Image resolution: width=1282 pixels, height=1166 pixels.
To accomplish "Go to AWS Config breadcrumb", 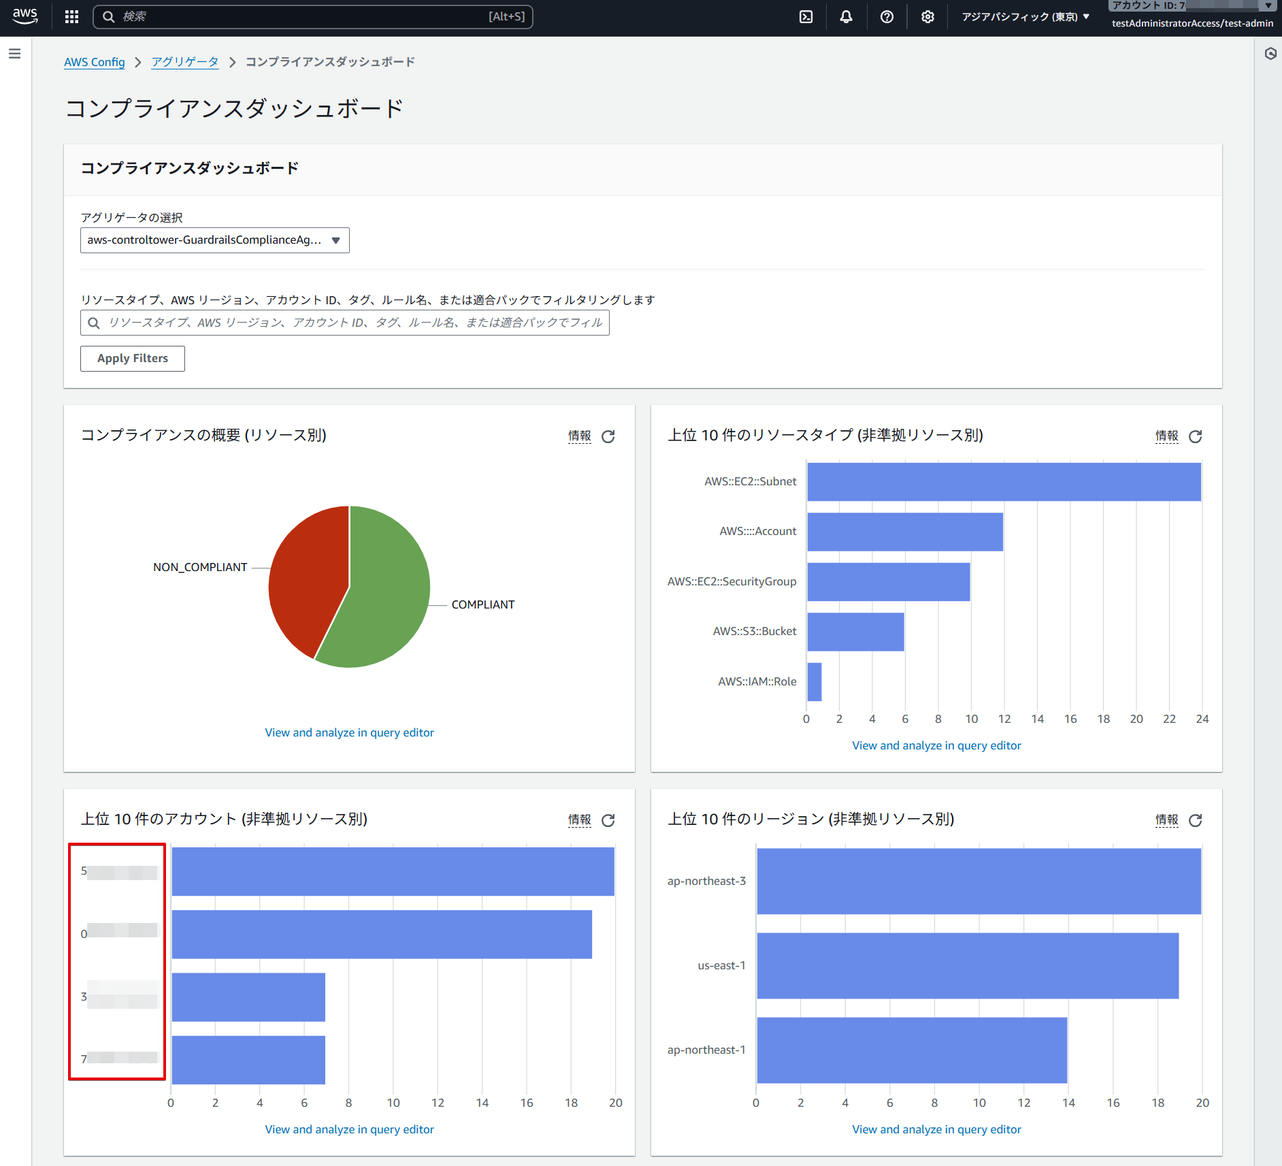I will click(95, 62).
